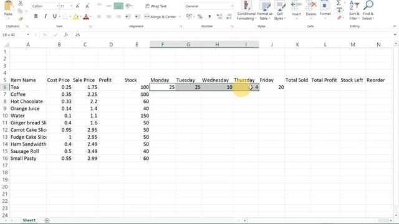Open the General number format dropdown
Image resolution: width=399 pixels, height=224 pixels.
click(209, 6)
